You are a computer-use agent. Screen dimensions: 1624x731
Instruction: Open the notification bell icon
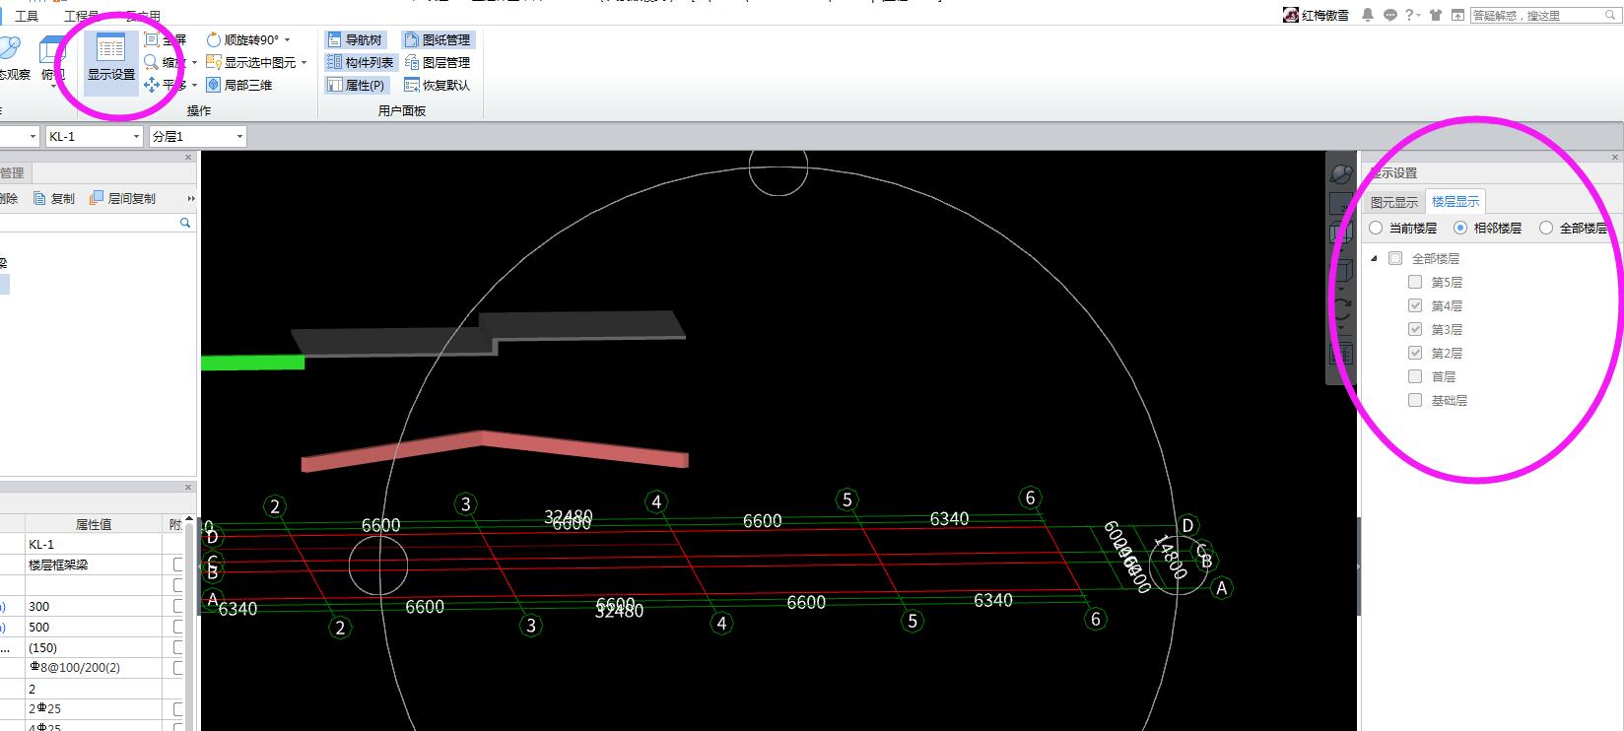click(1368, 15)
